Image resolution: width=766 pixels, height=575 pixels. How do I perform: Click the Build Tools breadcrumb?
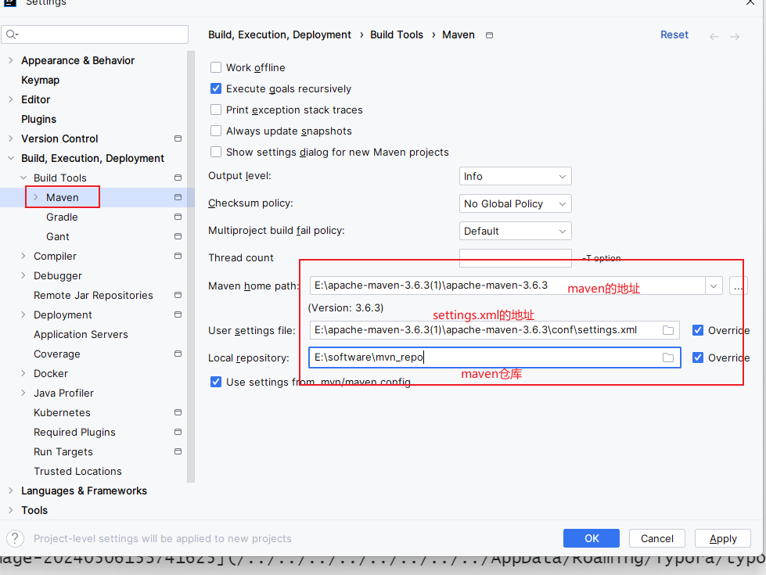point(397,34)
